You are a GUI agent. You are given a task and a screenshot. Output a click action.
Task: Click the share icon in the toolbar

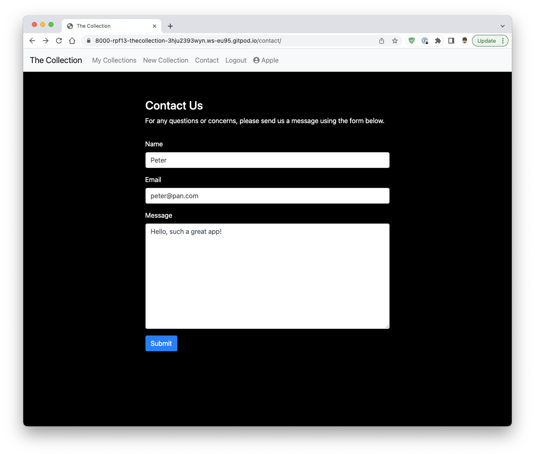tap(381, 41)
